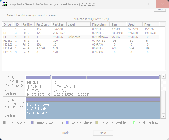This screenshot has width=169, height=140.
Task: Sort by the PartStart column header
Action: tap(43, 24)
